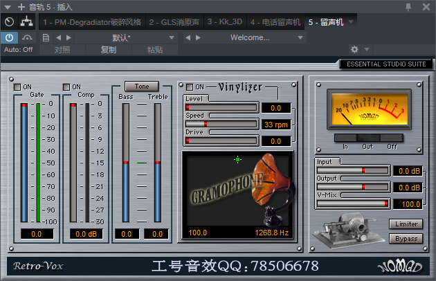Click the plus icon beside 音轨 5
The height and width of the screenshot is (281, 436).
21,7
